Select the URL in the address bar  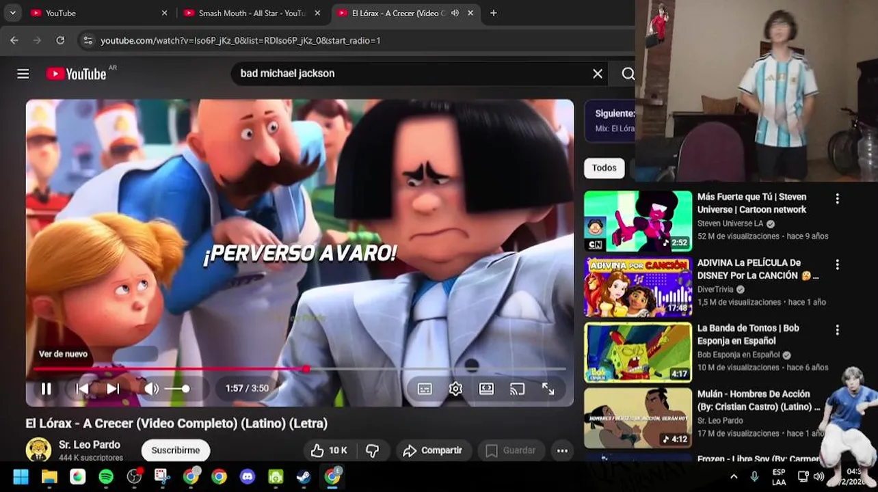coord(241,40)
